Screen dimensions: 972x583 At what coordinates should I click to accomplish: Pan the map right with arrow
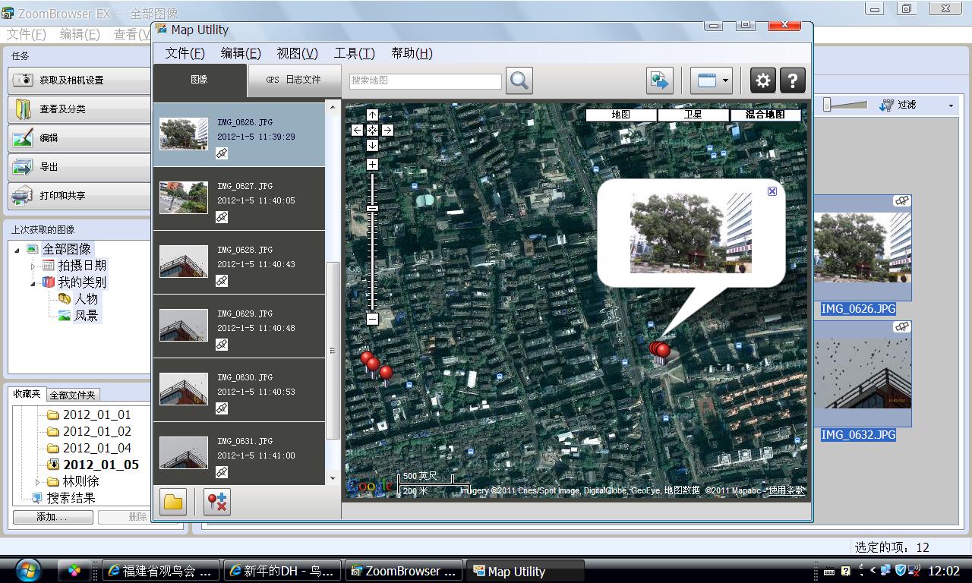pos(387,130)
